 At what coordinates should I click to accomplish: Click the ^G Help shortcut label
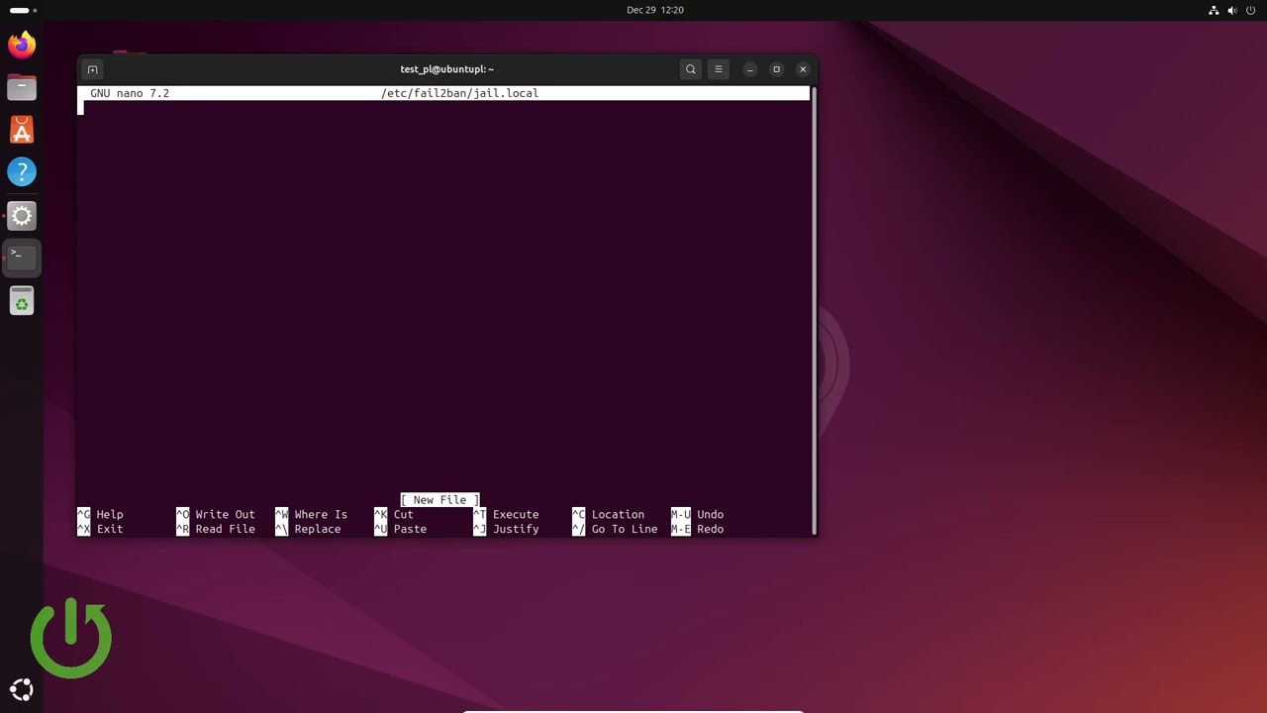click(x=100, y=515)
